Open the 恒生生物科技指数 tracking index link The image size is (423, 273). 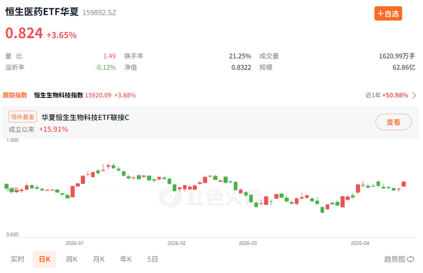tap(59, 95)
